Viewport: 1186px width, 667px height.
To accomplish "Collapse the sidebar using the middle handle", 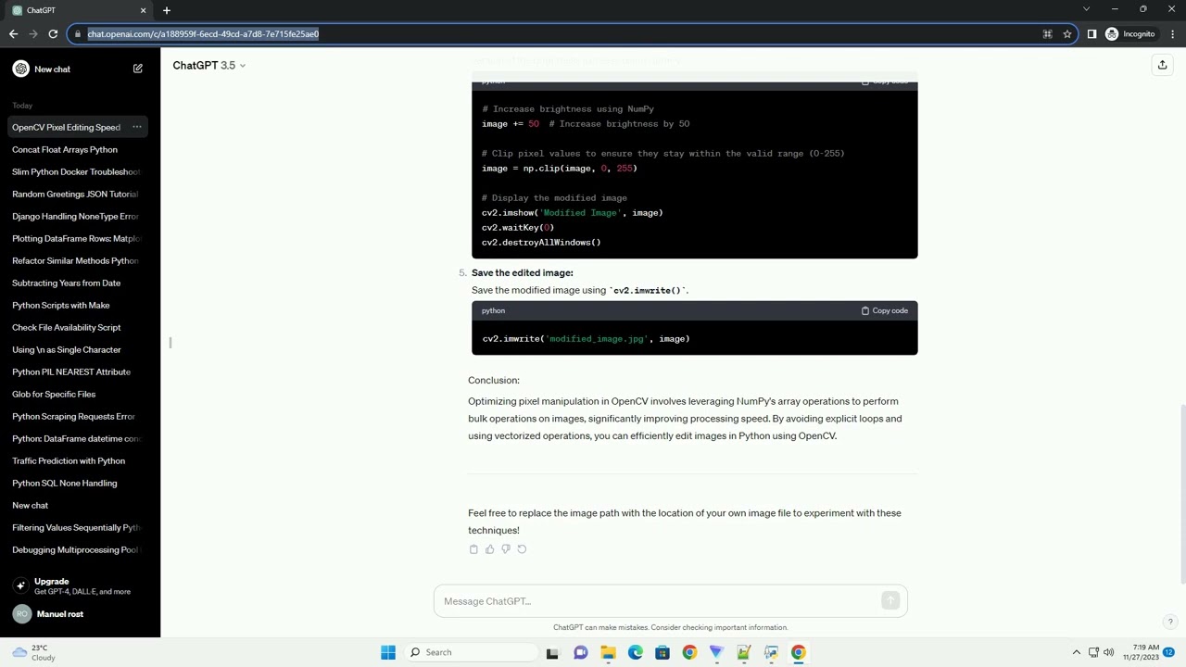I will (170, 343).
